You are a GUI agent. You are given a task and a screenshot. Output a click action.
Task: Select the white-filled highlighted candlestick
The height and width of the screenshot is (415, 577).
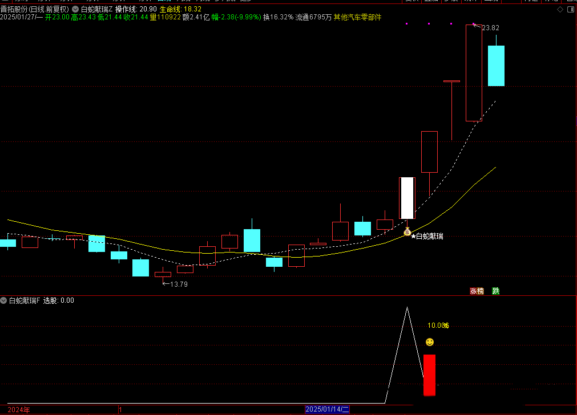(x=407, y=198)
